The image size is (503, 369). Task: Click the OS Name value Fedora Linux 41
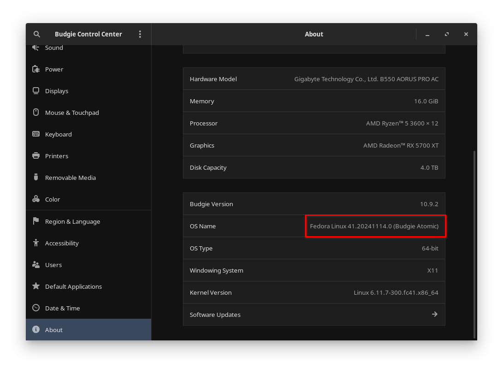374,226
